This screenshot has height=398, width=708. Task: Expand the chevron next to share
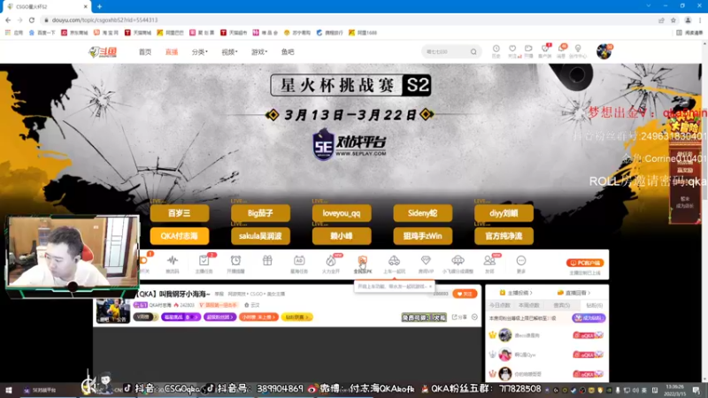tap(474, 318)
